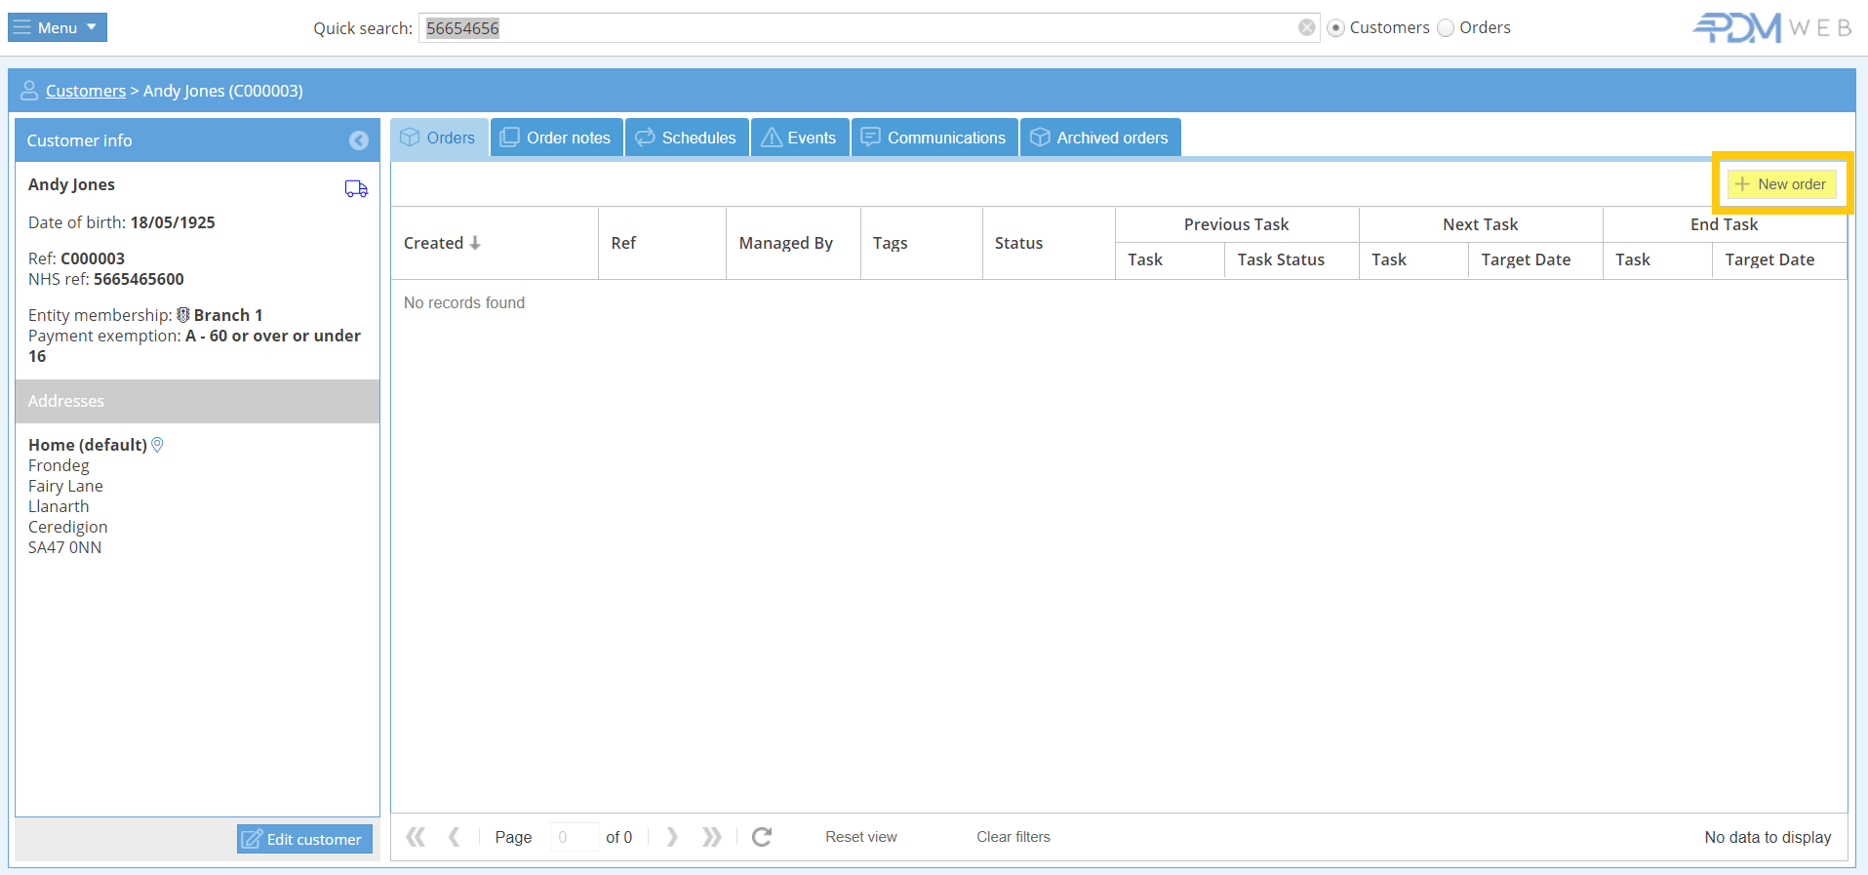
Task: Follow the Customers breadcrumb link
Action: [86, 91]
